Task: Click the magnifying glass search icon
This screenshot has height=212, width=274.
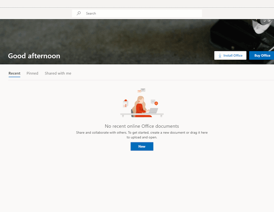Action: click(79, 13)
